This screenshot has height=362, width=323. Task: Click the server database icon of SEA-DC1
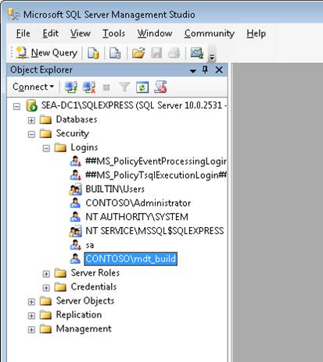click(32, 105)
